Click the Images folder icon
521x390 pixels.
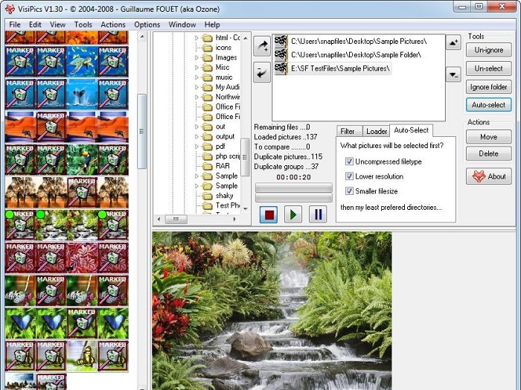coord(208,58)
